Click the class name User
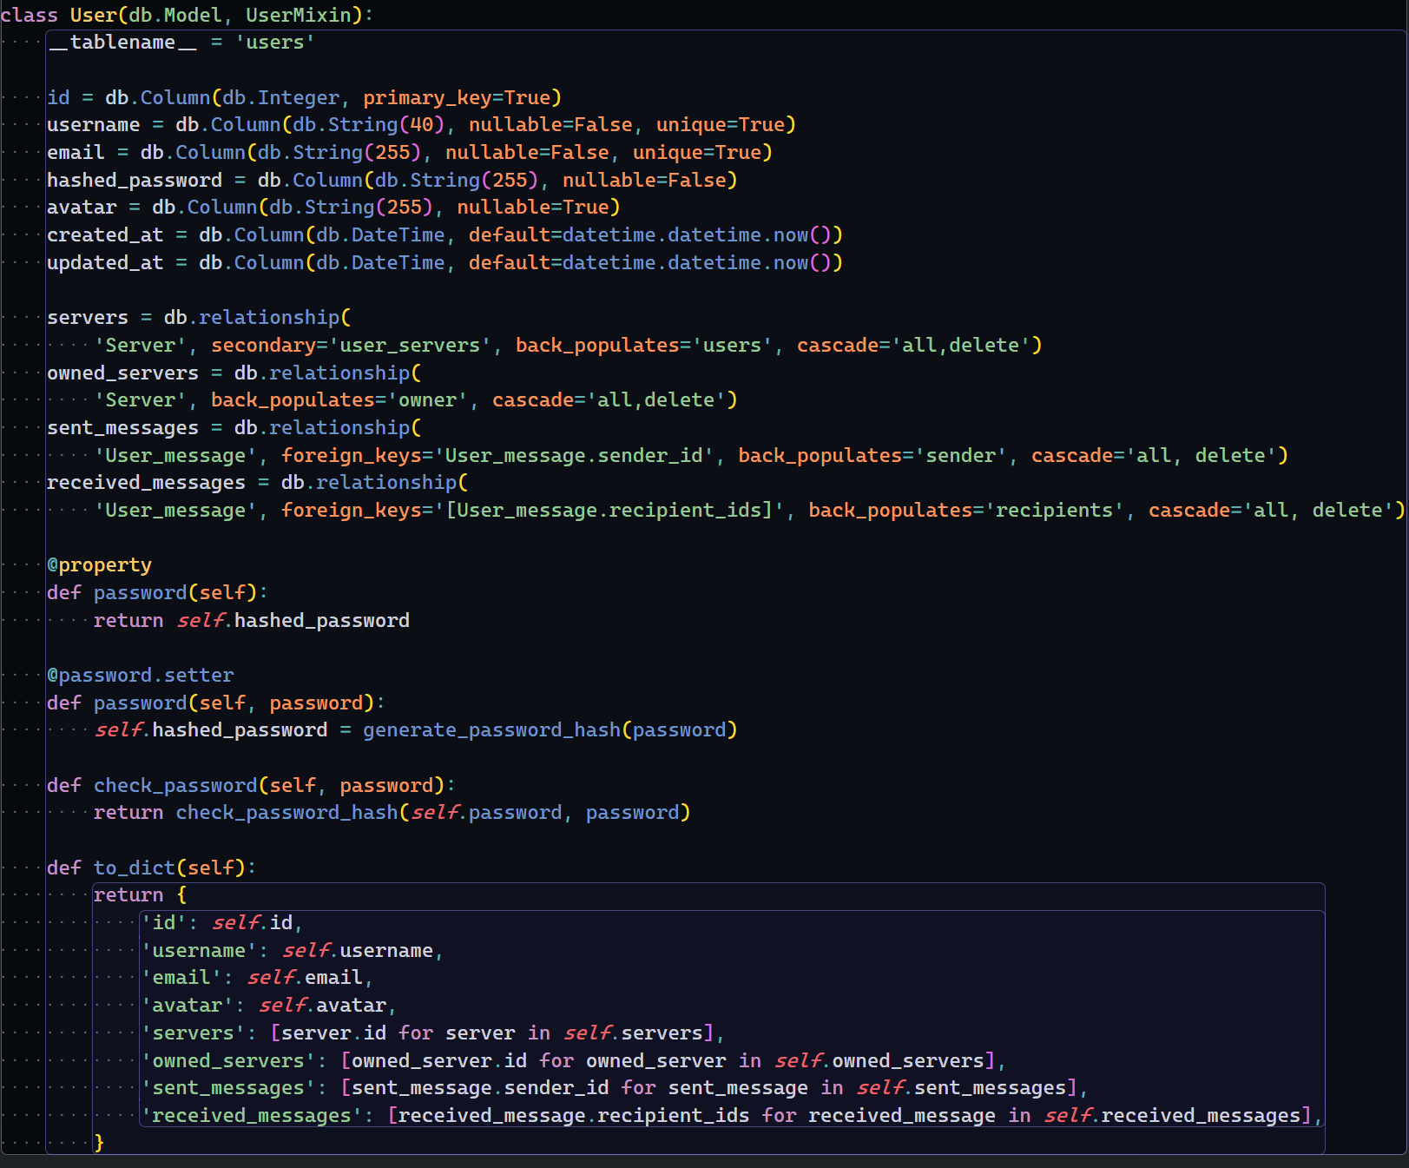This screenshot has height=1168, width=1409. pos(93,14)
